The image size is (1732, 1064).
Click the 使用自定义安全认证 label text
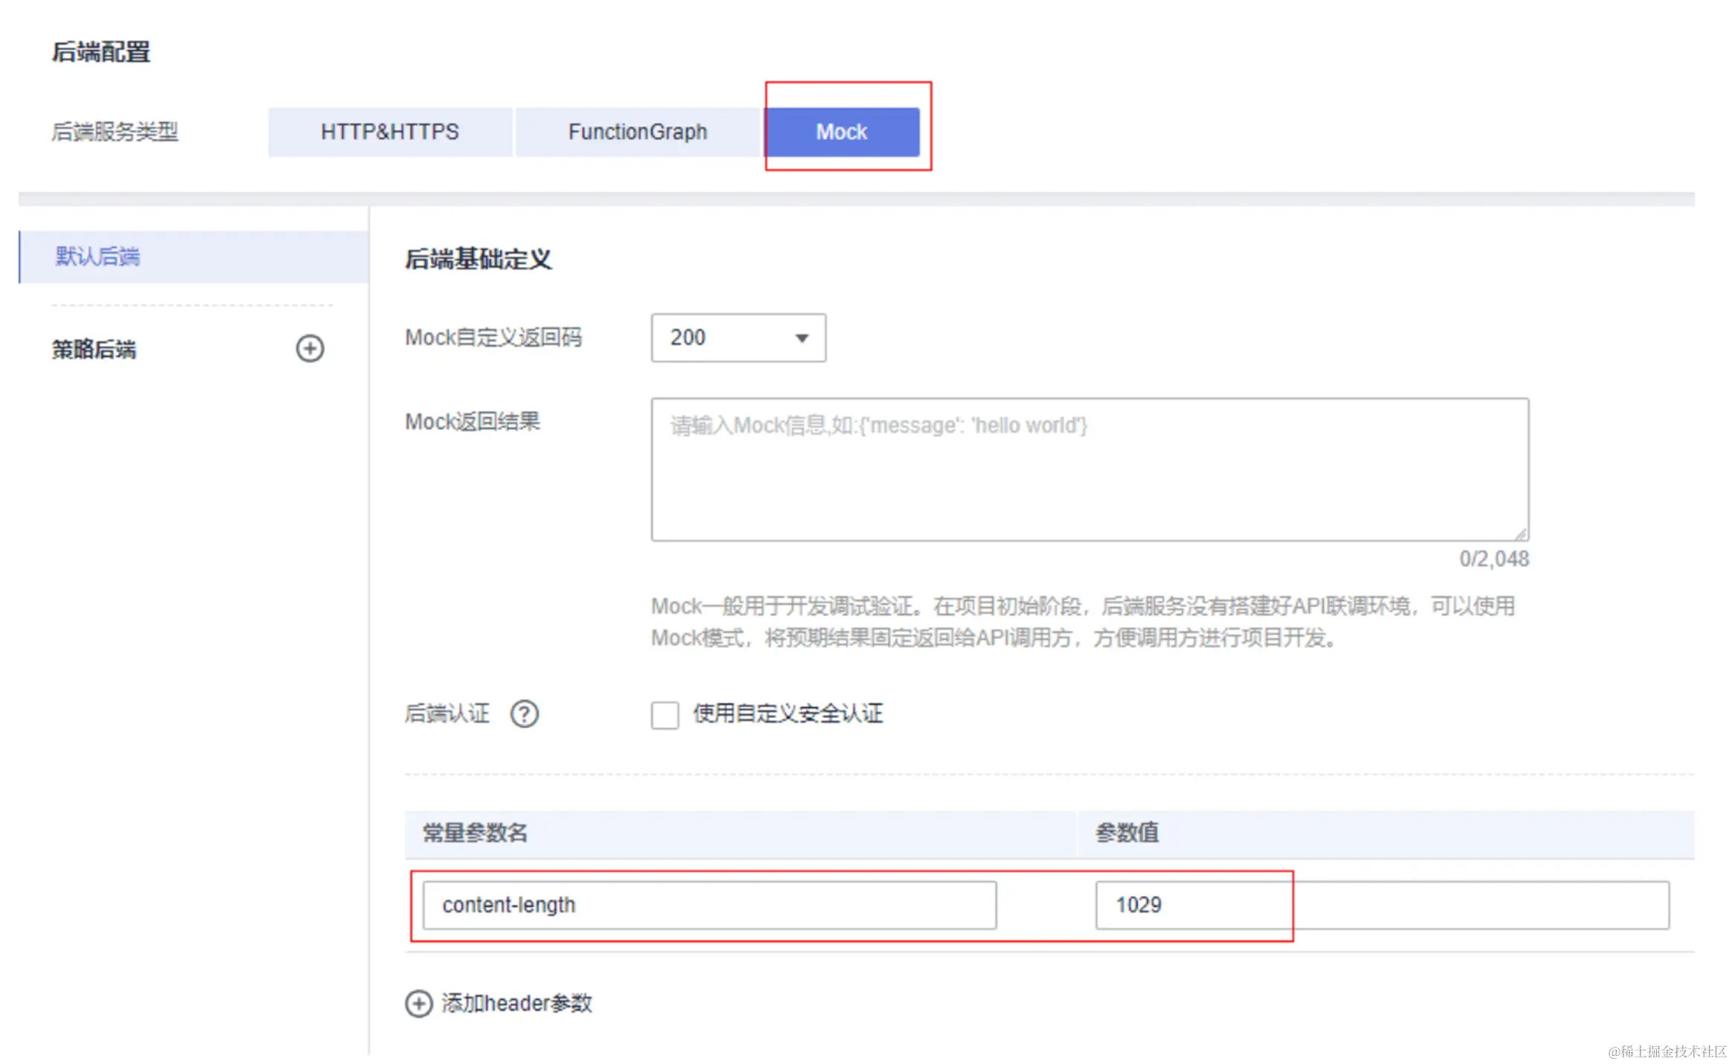787,714
